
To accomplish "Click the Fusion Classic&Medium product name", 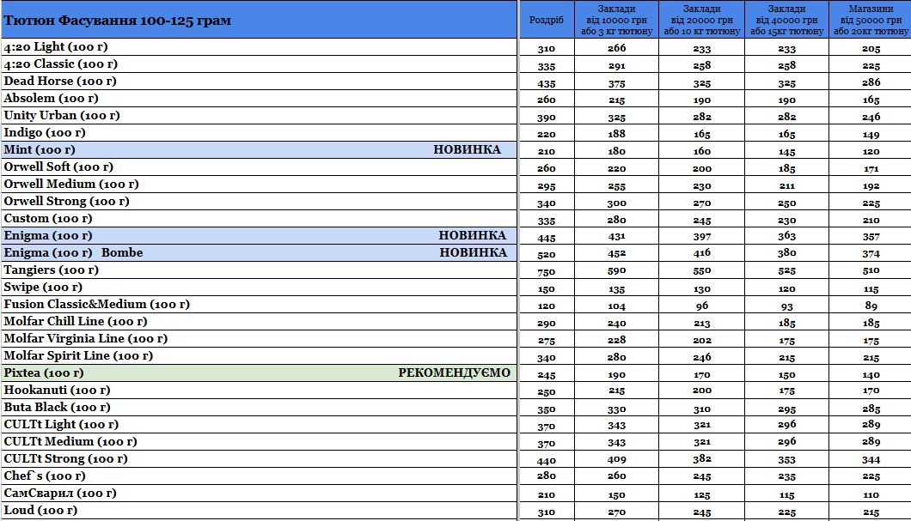I will [x=97, y=305].
